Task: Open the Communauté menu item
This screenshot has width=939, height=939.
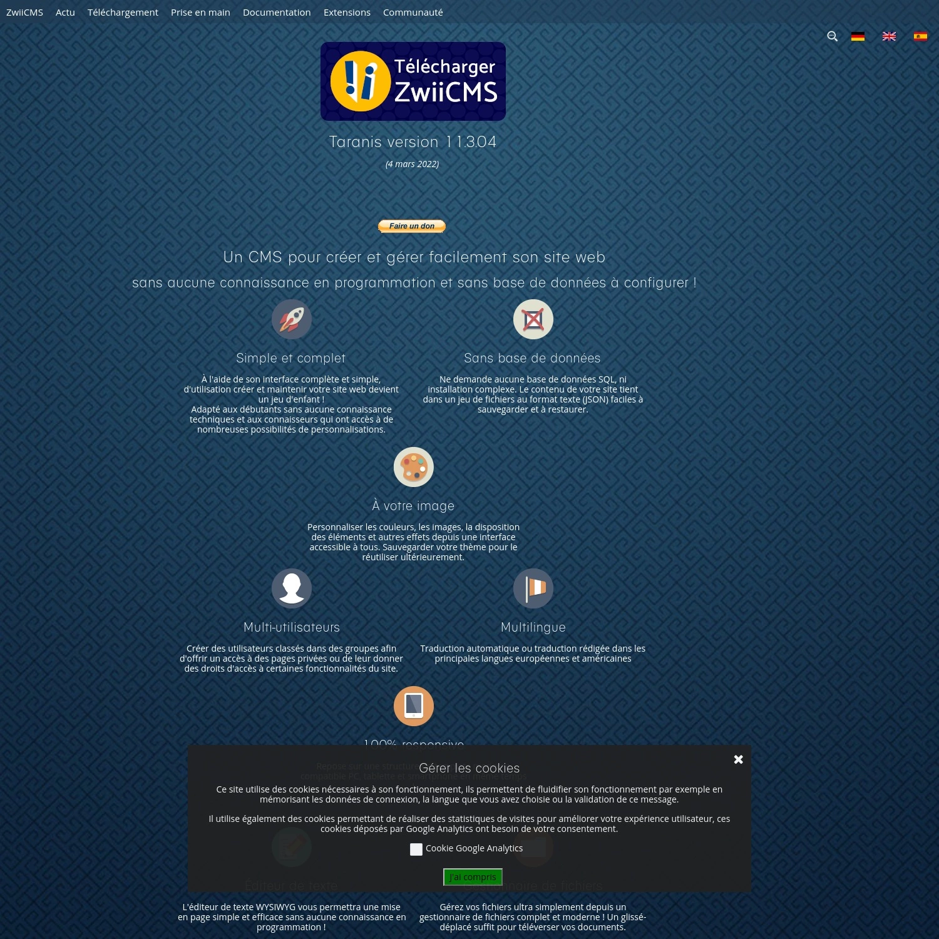Action: tap(413, 12)
